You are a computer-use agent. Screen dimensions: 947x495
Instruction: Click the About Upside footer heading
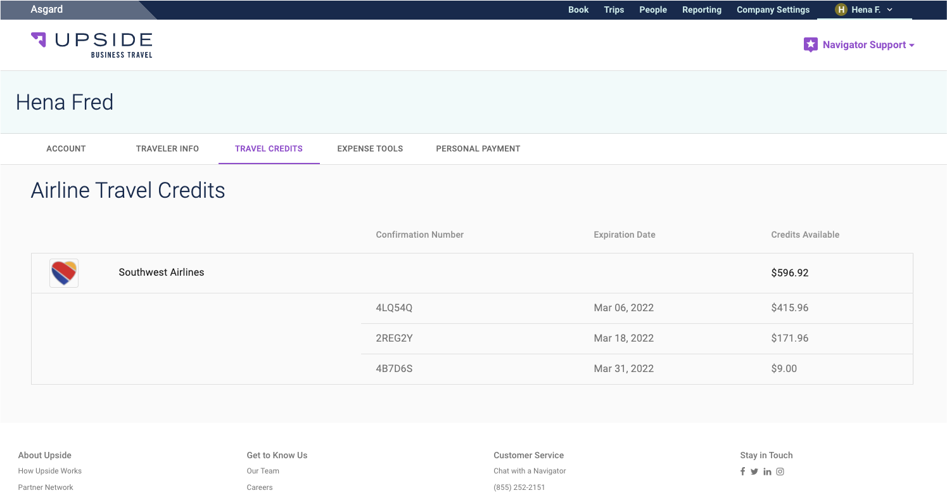click(x=45, y=455)
